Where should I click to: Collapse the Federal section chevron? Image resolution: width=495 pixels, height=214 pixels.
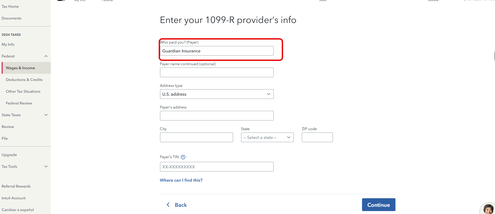pos(46,56)
